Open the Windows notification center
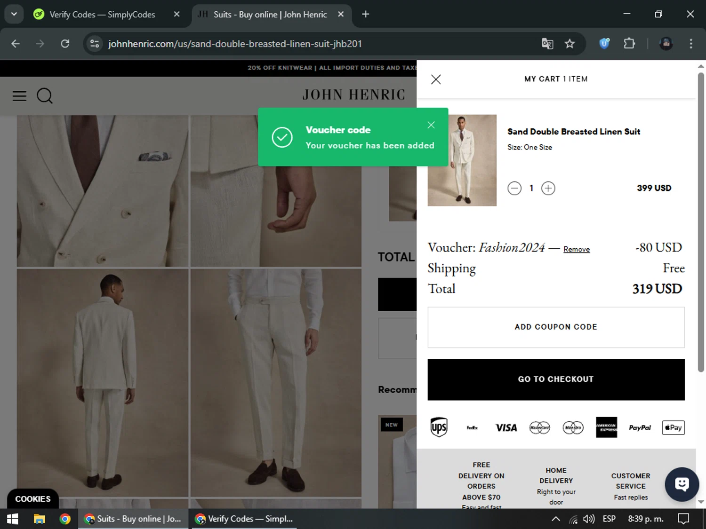The width and height of the screenshot is (706, 529). (x=683, y=519)
